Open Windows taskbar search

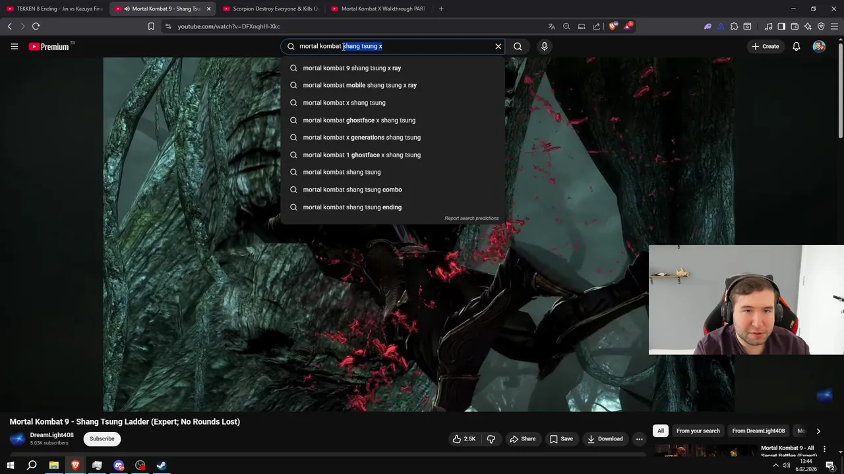point(32,465)
